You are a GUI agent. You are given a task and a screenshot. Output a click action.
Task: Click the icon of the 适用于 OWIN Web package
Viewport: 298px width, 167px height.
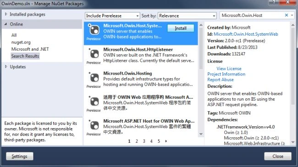(x=94, y=101)
